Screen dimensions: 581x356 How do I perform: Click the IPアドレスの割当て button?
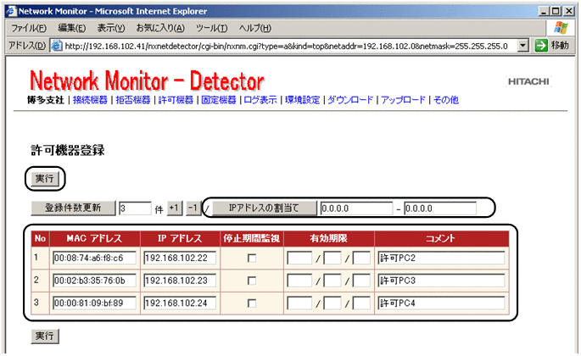coord(264,208)
